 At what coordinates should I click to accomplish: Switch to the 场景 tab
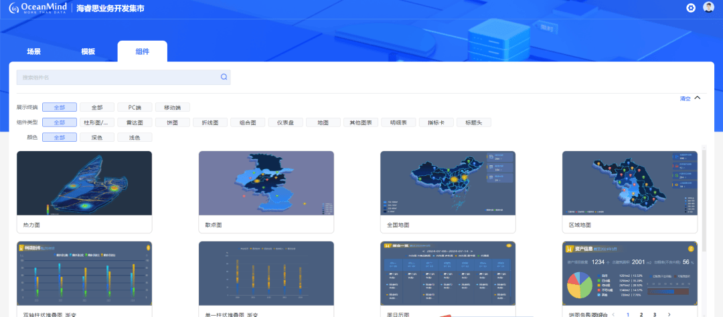34,51
